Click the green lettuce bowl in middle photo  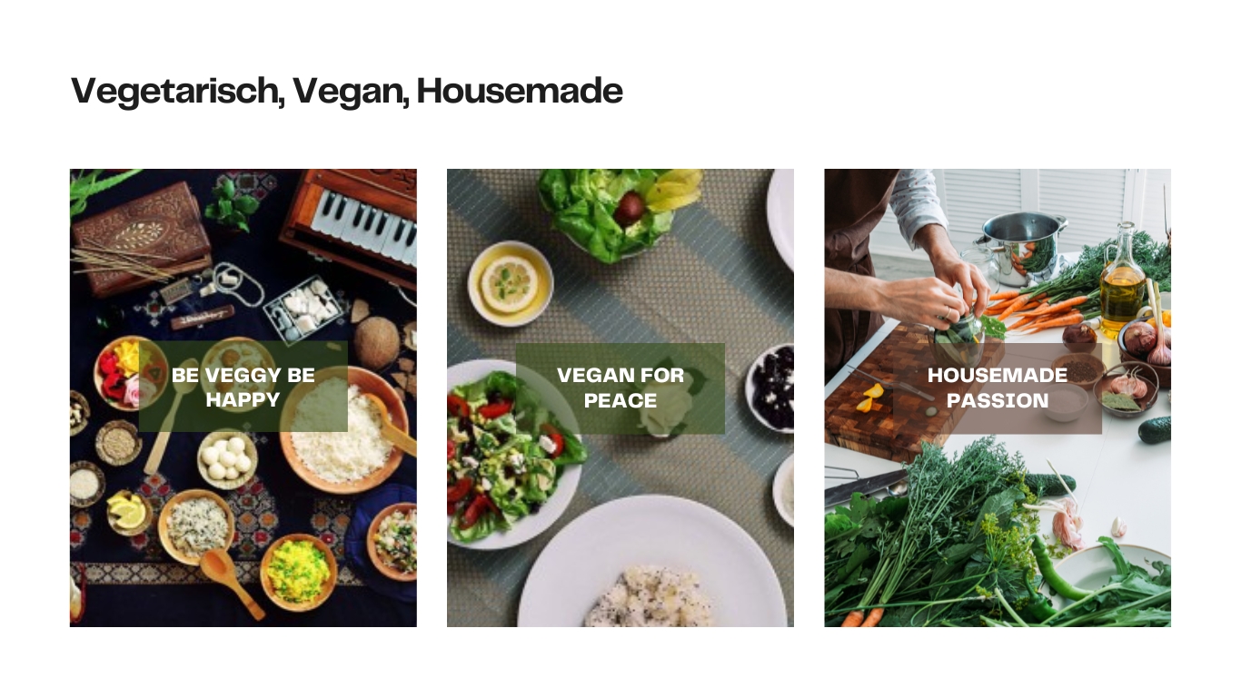[618, 211]
